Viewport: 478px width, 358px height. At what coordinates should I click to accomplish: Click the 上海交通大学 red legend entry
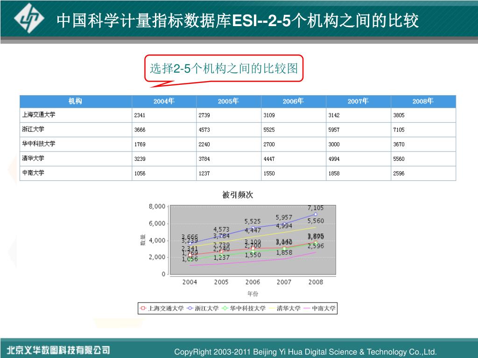pos(162,309)
